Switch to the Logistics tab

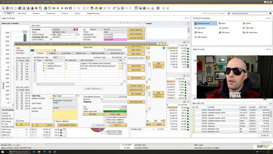point(52,53)
